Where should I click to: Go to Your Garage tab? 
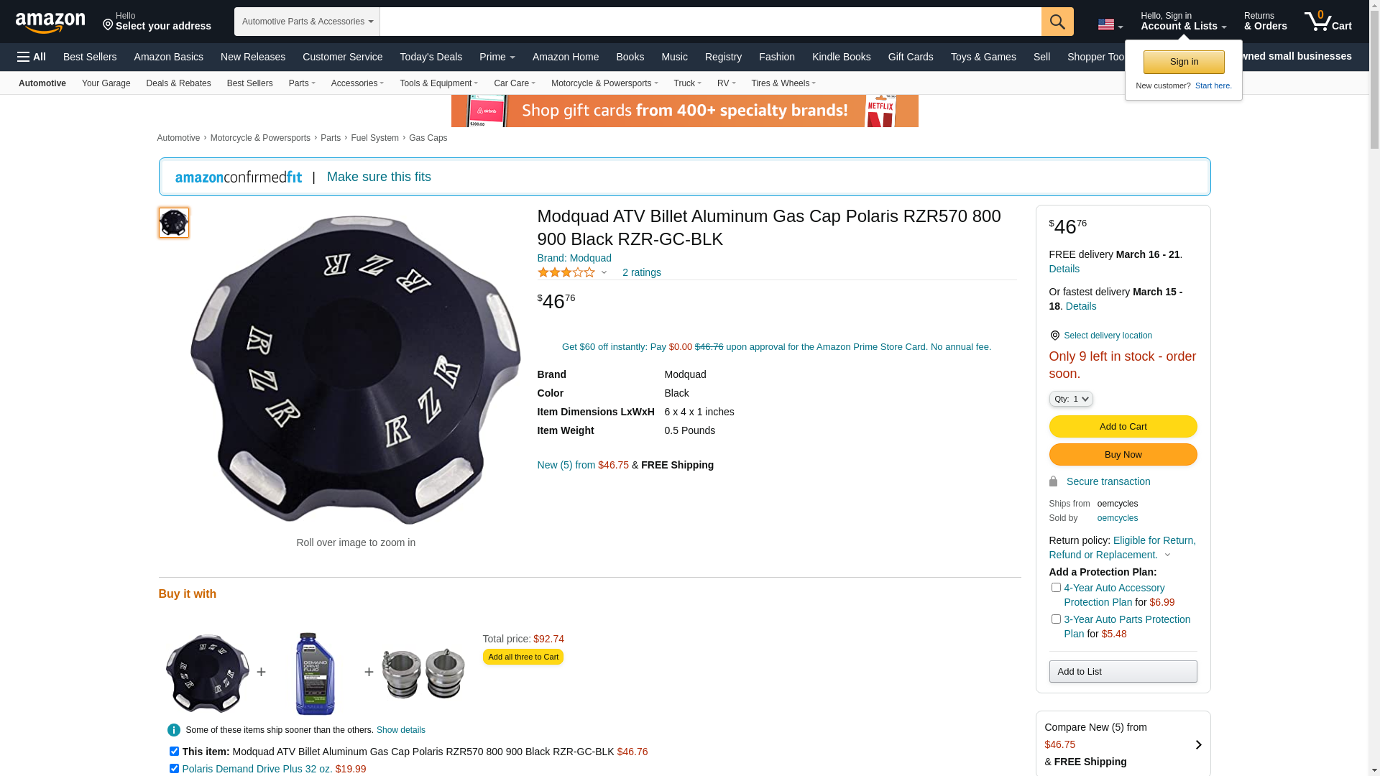pyautogui.click(x=106, y=83)
